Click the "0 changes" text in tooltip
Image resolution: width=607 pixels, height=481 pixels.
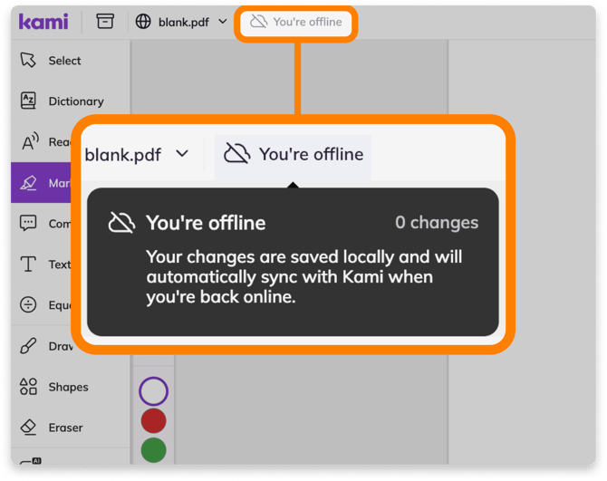tap(437, 223)
